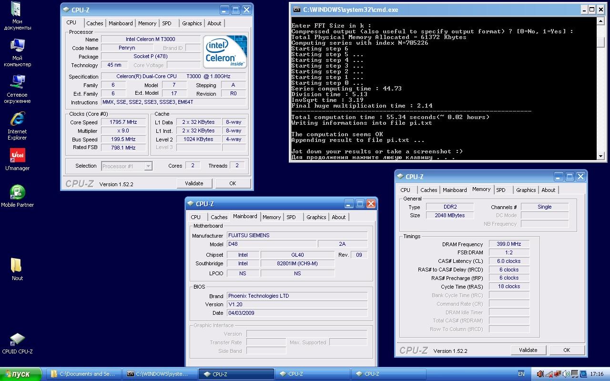610x381 pixels.
Task: Click OK in Memory CPU-Z window
Action: (x=567, y=350)
